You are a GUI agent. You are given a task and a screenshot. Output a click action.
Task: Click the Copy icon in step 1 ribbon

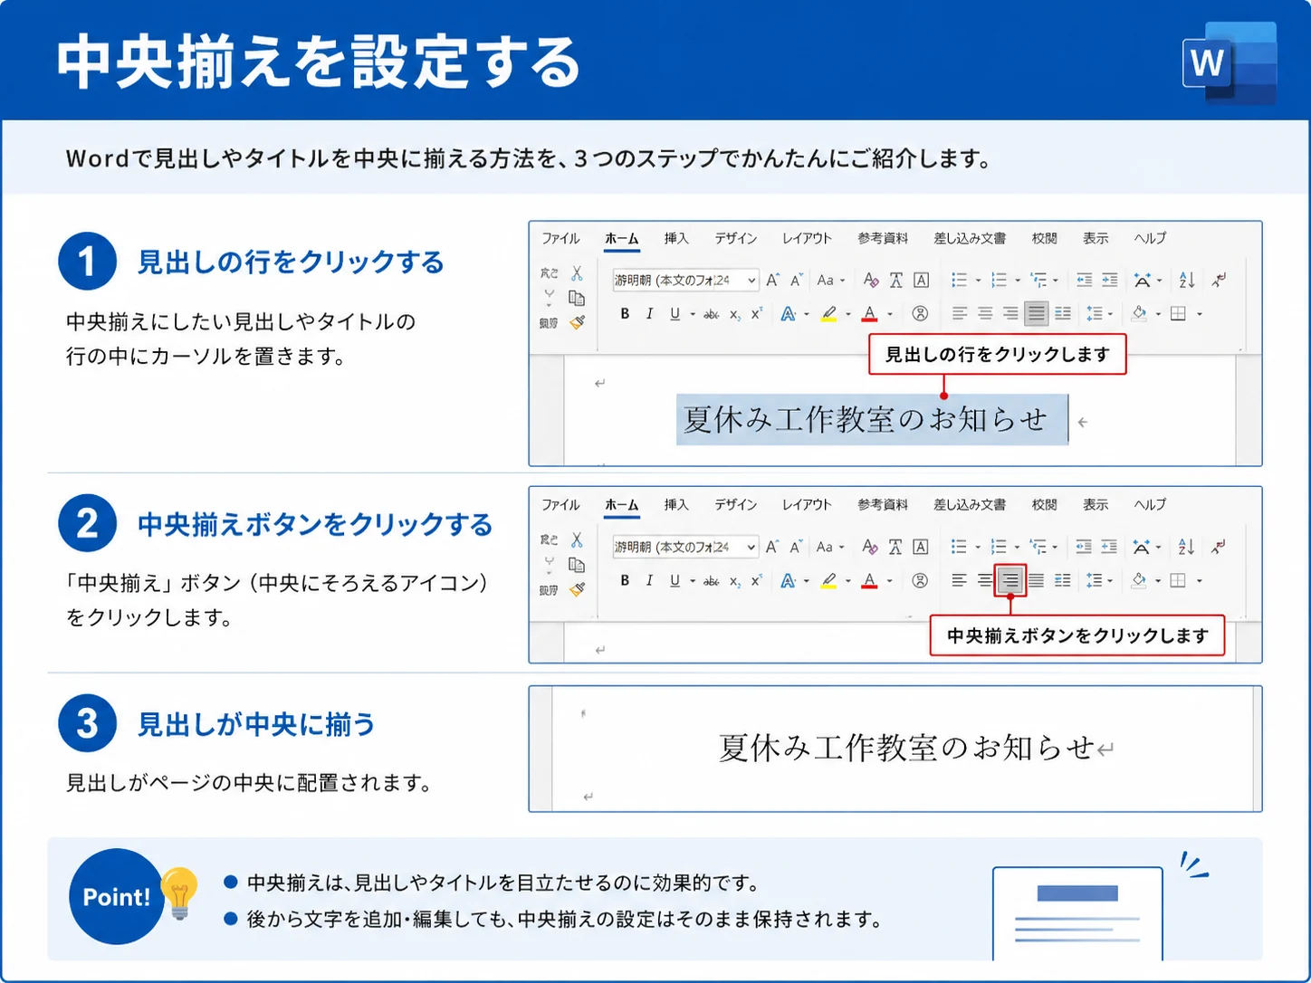[577, 298]
